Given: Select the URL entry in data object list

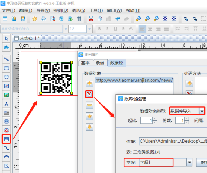Looking at the screenshot, I should tap(134, 80).
